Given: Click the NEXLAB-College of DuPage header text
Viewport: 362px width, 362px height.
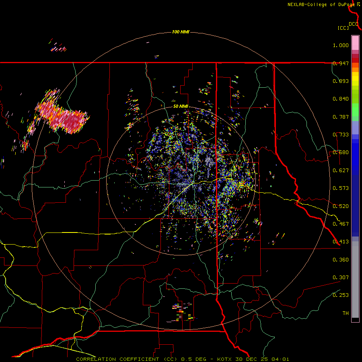Looking at the screenshot, I should (321, 4).
